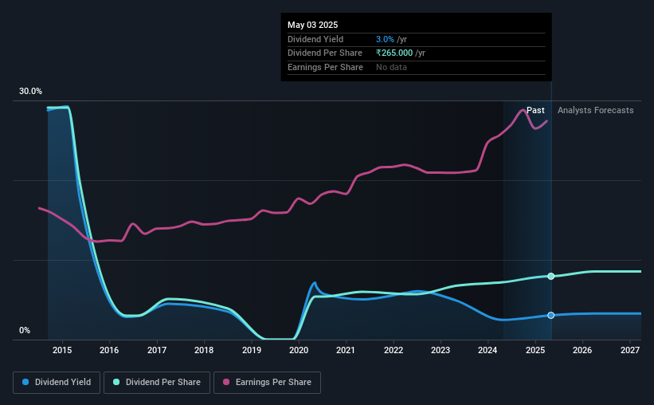Screen dimensions: 654x405
Task: Toggle the Earnings Per Share legend button
Action: pyautogui.click(x=267, y=383)
